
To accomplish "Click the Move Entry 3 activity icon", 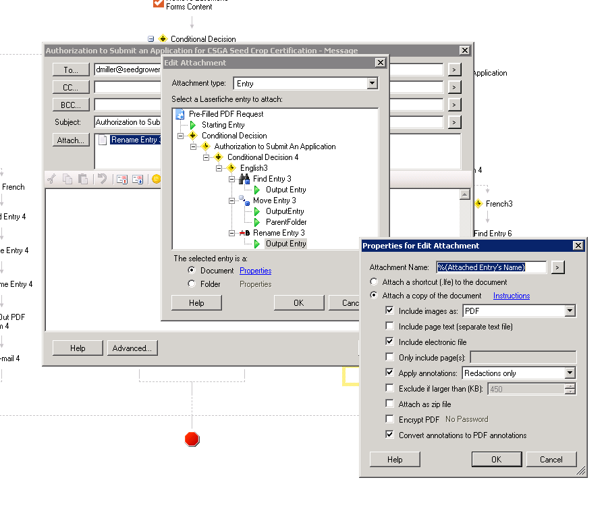I will pyautogui.click(x=244, y=200).
